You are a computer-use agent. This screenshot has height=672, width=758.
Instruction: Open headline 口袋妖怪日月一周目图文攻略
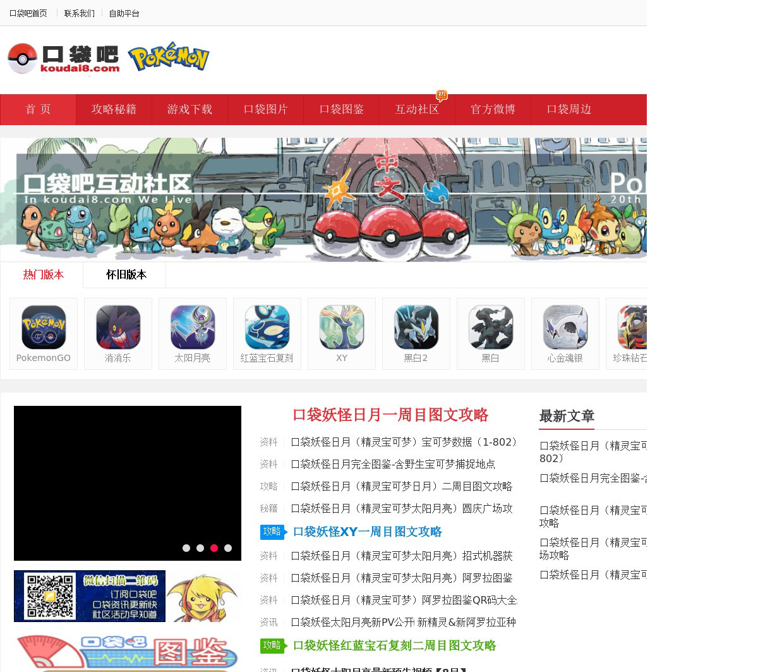coord(390,415)
